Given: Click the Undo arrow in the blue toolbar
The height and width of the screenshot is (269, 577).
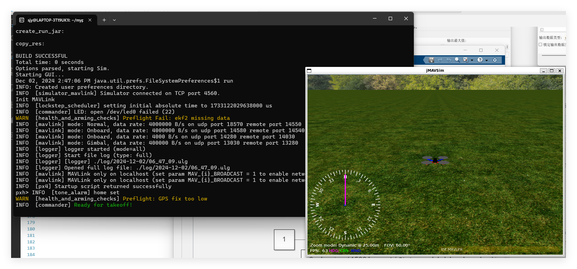Looking at the screenshot, I should (x=449, y=60).
